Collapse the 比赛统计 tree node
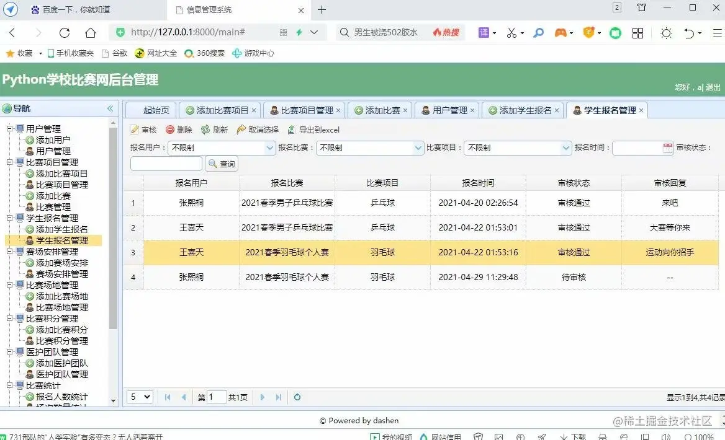Screen dimensions: 725x440 click(10, 385)
